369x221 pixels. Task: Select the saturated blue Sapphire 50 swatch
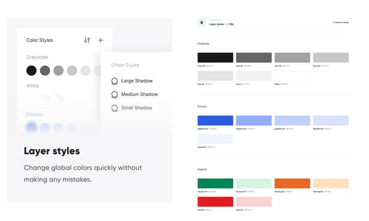pyautogui.click(x=216, y=120)
